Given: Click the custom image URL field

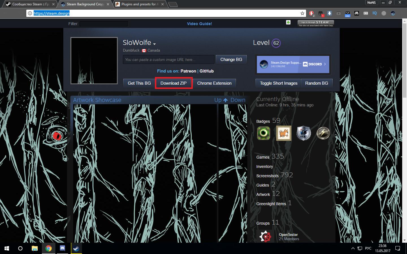Looking at the screenshot, I should (x=168, y=60).
